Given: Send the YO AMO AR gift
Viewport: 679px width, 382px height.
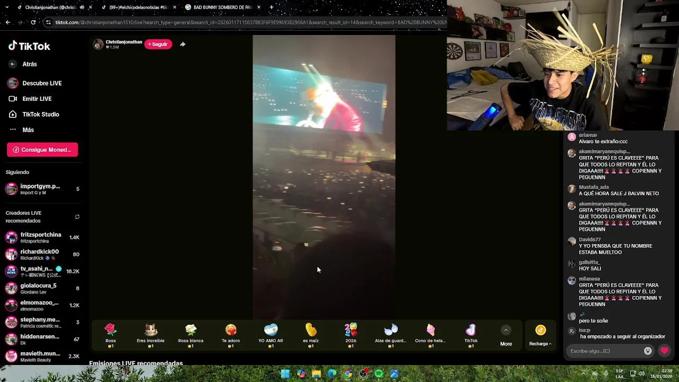Looking at the screenshot, I should [271, 335].
